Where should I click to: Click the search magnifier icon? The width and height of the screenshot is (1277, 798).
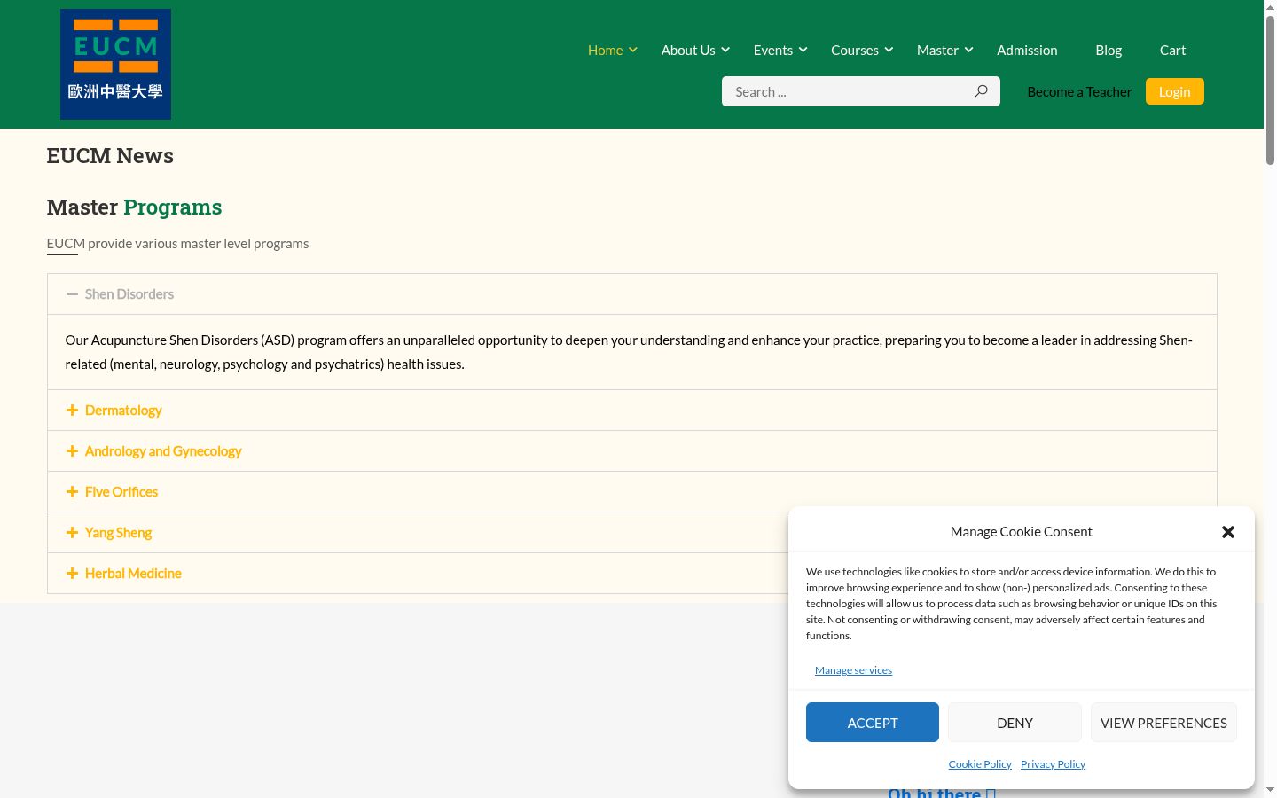click(x=981, y=91)
